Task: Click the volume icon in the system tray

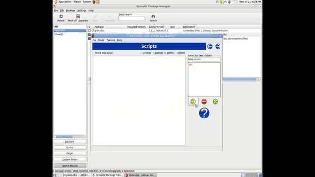Action: coord(230,2)
